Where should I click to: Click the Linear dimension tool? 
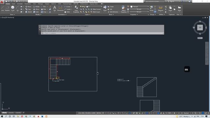(68, 7)
